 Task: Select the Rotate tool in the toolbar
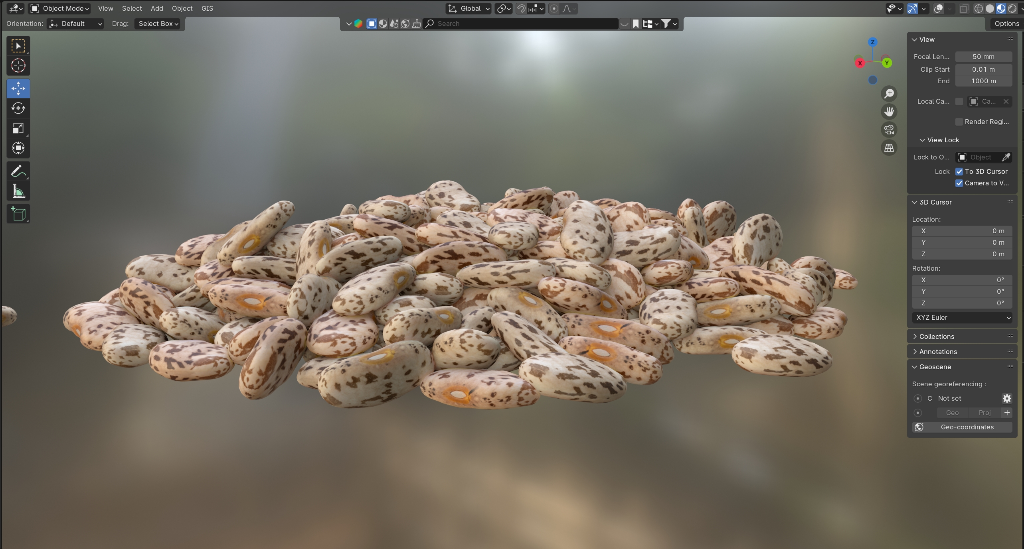[18, 108]
